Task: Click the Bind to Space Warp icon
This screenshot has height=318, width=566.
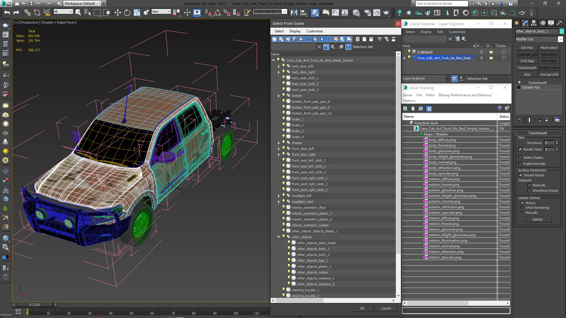Action: pyautogui.click(x=47, y=12)
